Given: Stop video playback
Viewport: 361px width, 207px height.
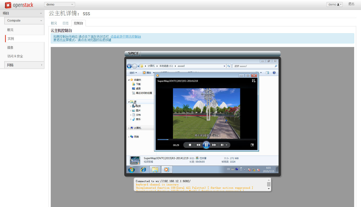Looking at the screenshot, I should pyautogui.click(x=190, y=145).
